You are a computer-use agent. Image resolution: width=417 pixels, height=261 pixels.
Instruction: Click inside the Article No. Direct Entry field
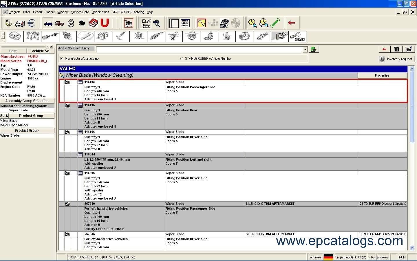coord(200,50)
